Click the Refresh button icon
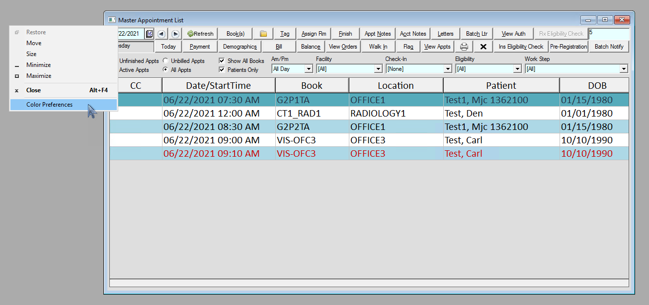 190,34
